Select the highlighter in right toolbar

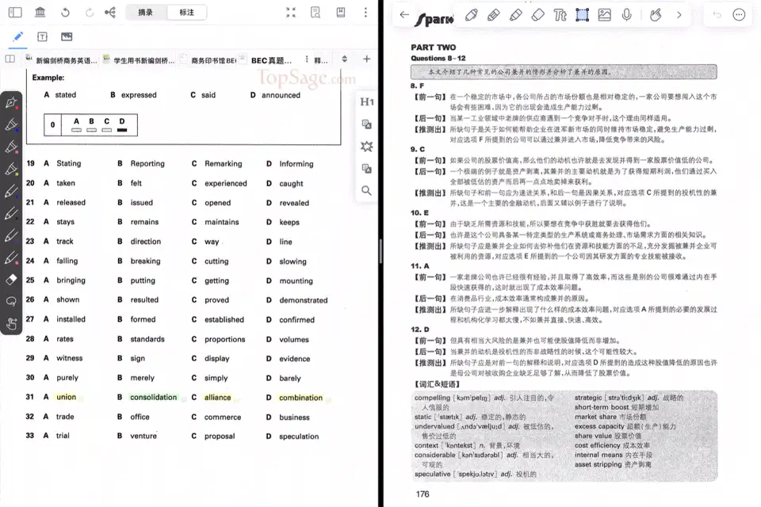tap(516, 15)
